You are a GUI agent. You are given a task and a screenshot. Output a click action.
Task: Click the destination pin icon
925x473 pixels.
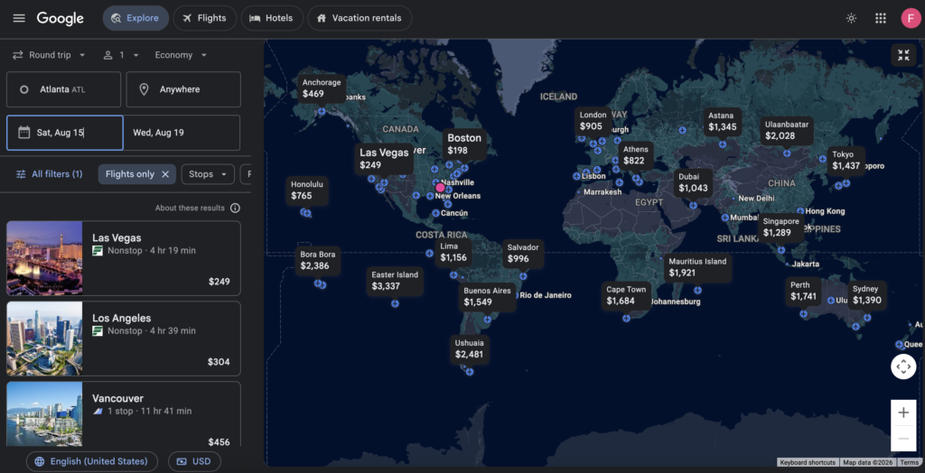coord(144,89)
